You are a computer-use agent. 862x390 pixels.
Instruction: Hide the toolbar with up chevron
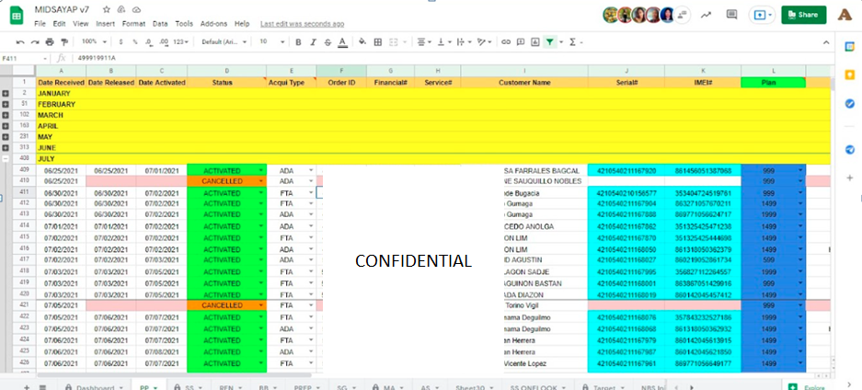pyautogui.click(x=826, y=42)
